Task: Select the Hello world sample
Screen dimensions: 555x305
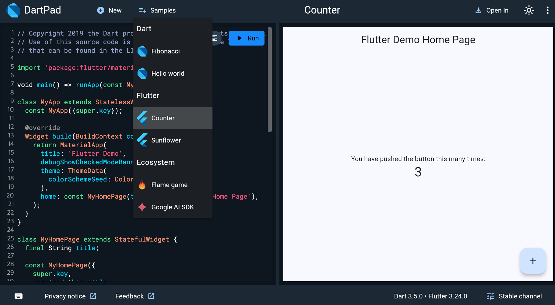Action: (x=173, y=73)
